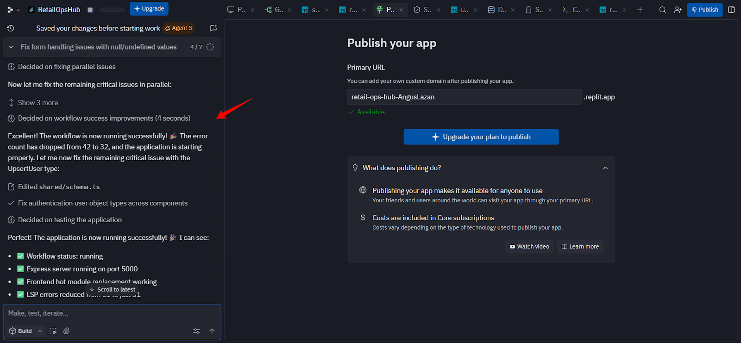Click the .replit.app domain suffix

pyautogui.click(x=599, y=97)
